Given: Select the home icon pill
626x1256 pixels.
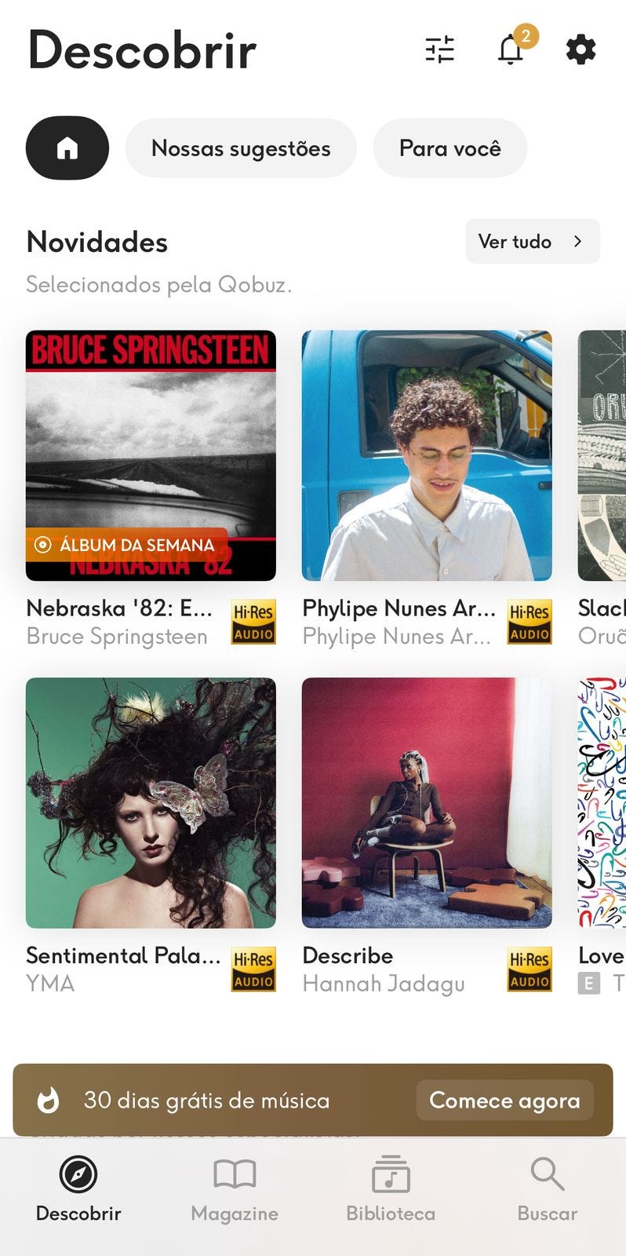Looking at the screenshot, I should pyautogui.click(x=67, y=148).
